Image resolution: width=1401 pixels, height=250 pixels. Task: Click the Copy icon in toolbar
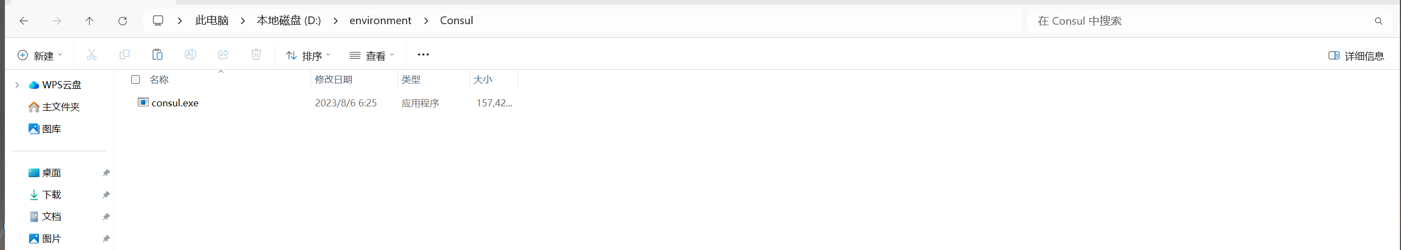click(125, 55)
